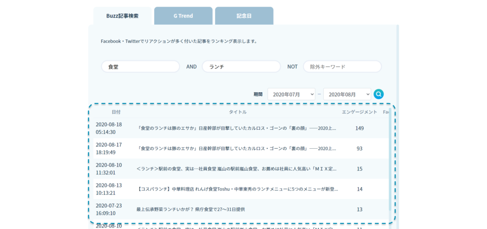Open the start period 2020年07月 dropdown
Image resolution: width=487 pixels, height=229 pixels.
291,94
